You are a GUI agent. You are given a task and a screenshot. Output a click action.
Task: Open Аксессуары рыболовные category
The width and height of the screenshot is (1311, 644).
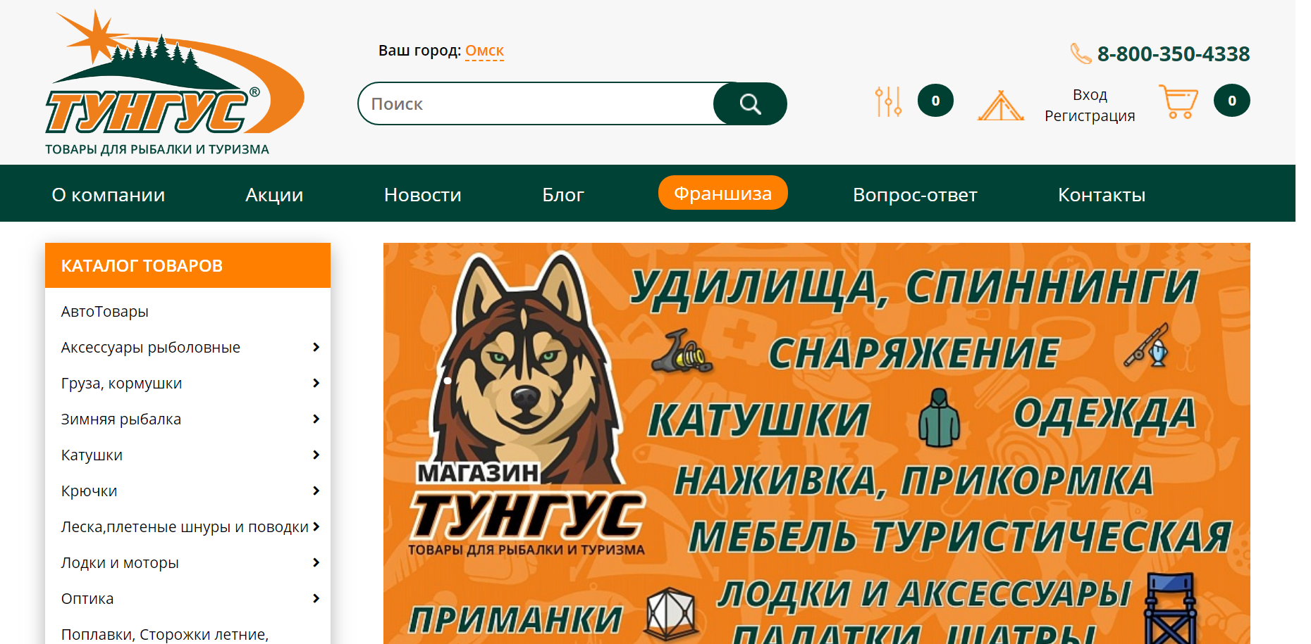pos(151,348)
